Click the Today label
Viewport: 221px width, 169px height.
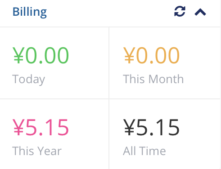[28, 80]
